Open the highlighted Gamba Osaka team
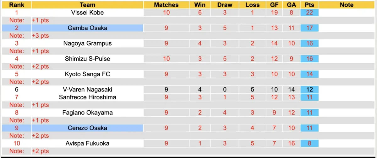 pos(87,28)
